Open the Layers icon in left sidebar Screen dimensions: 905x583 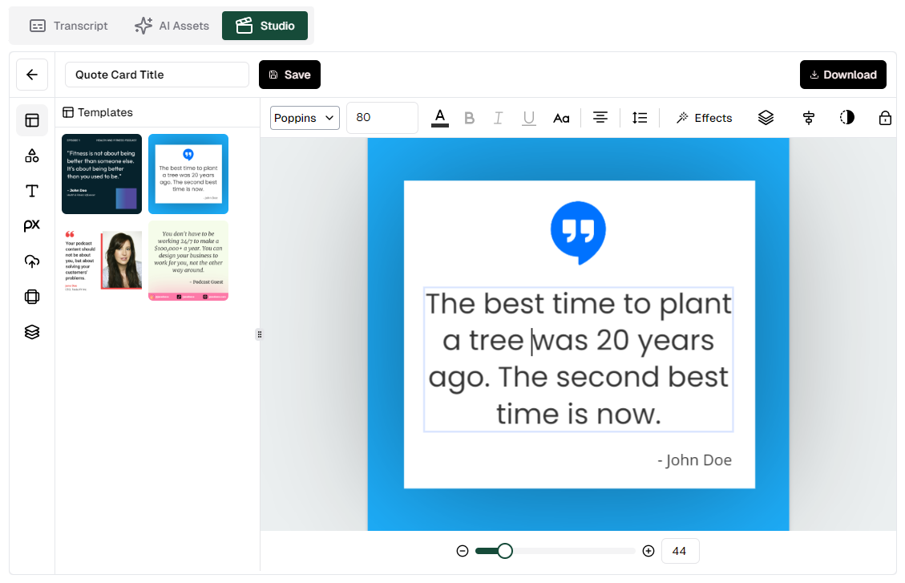[x=32, y=332]
